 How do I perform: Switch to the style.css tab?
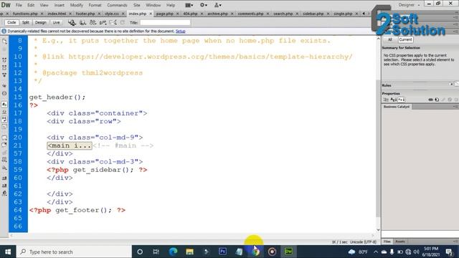(112, 14)
